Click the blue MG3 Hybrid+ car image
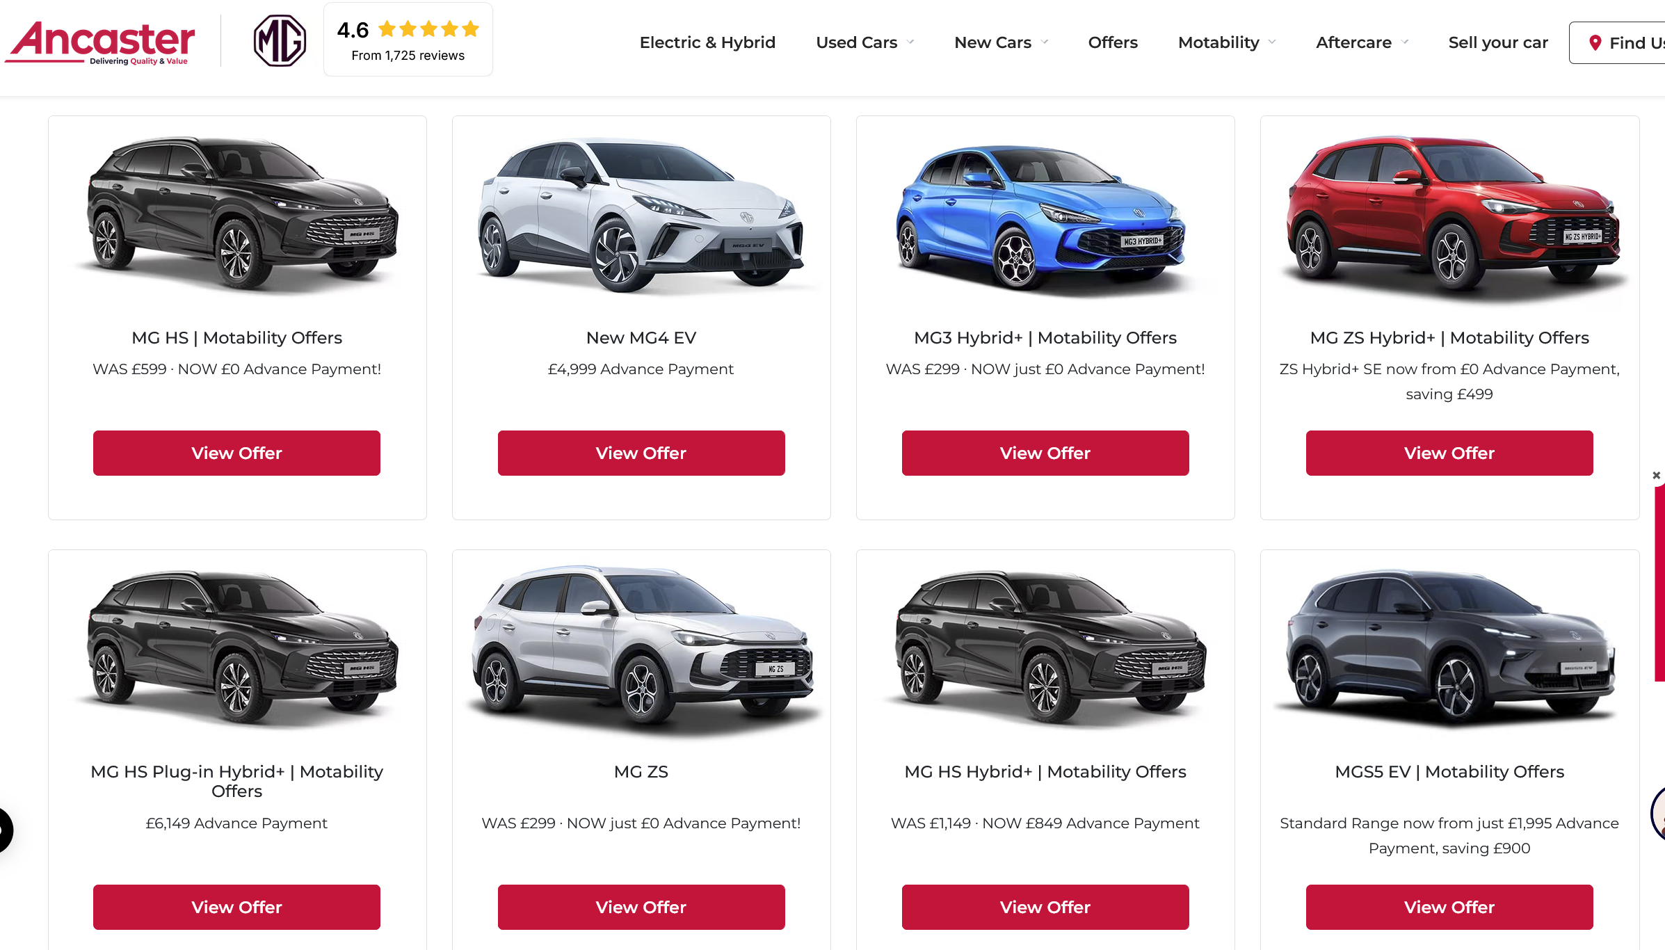The height and width of the screenshot is (950, 1665). [1041, 217]
